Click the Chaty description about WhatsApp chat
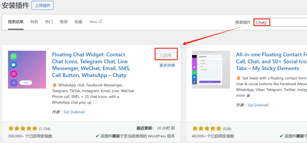This screenshot has height=143, width=307. pos(94,94)
